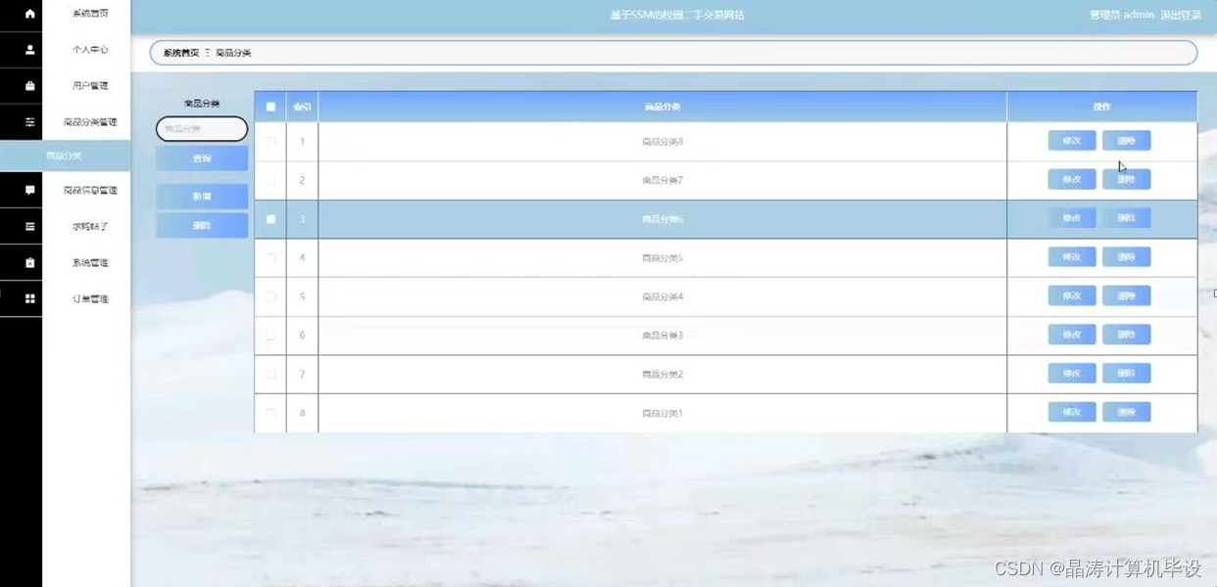The width and height of the screenshot is (1217, 587).
Task: Click 修改 for row 商品分类6
Action: pyautogui.click(x=1072, y=218)
